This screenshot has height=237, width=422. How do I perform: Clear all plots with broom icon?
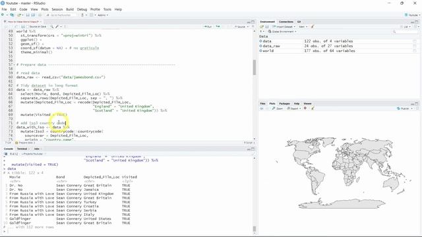tap(313, 108)
